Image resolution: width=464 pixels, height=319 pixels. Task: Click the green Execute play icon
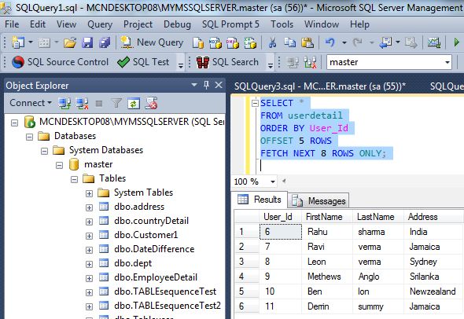(457, 42)
